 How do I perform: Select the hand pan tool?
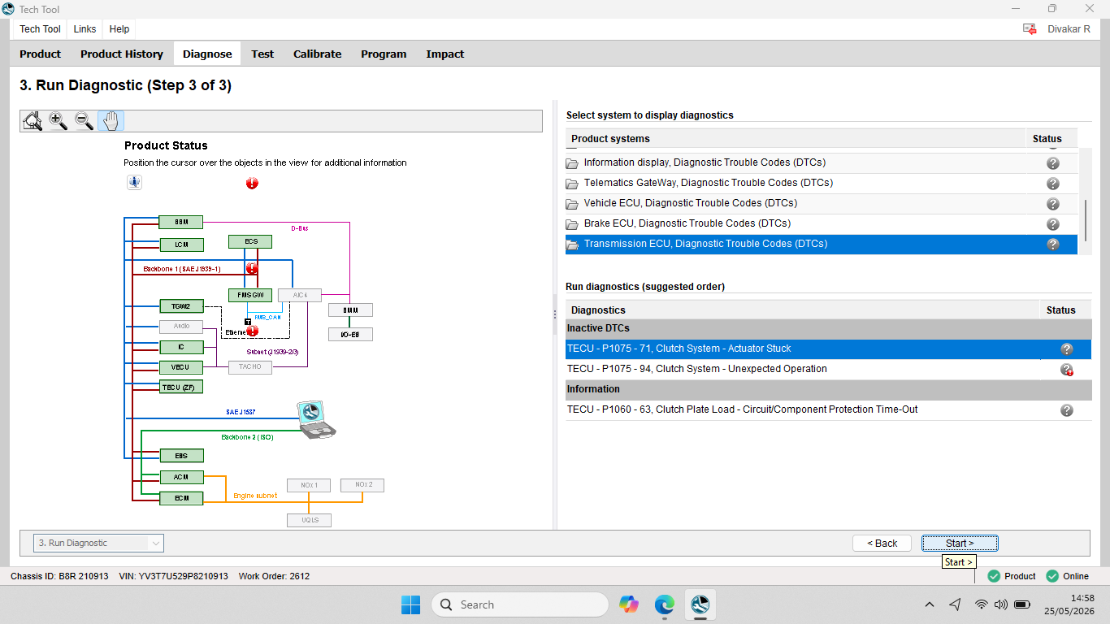[111, 121]
